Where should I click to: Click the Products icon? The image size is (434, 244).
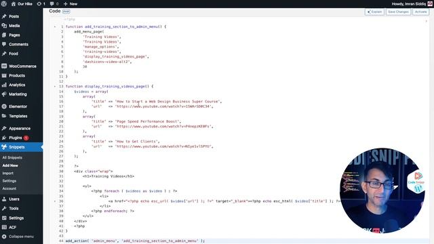point(4,75)
